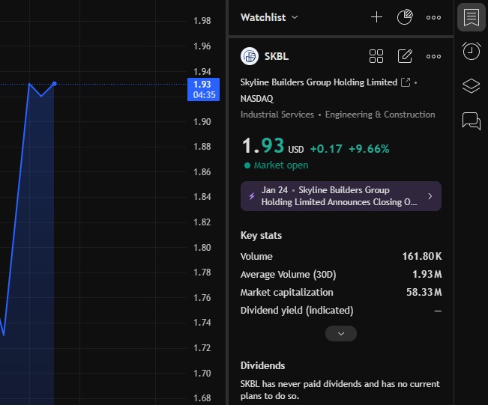Click the +0.17 price change value
The width and height of the screenshot is (488, 405).
(x=326, y=148)
